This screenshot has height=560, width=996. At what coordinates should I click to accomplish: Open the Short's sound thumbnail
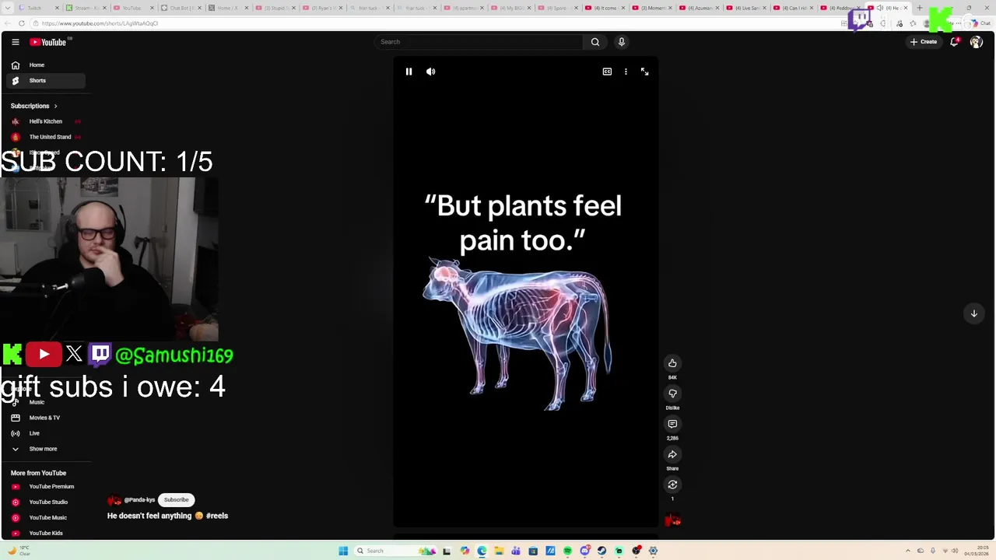(x=672, y=520)
